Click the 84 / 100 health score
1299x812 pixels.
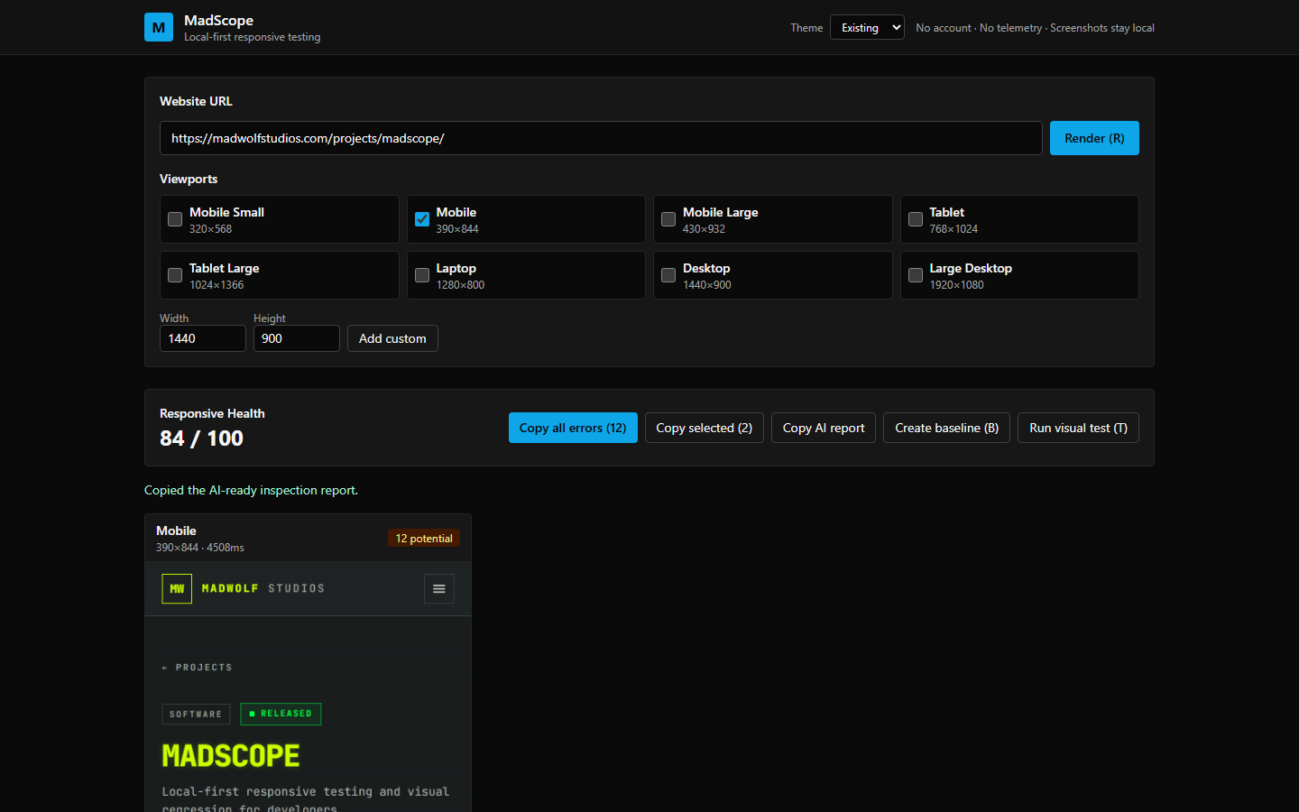(201, 438)
